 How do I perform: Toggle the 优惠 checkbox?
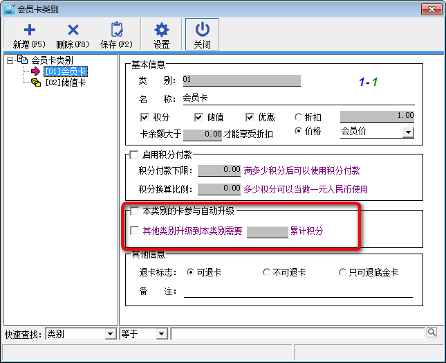tap(250, 117)
